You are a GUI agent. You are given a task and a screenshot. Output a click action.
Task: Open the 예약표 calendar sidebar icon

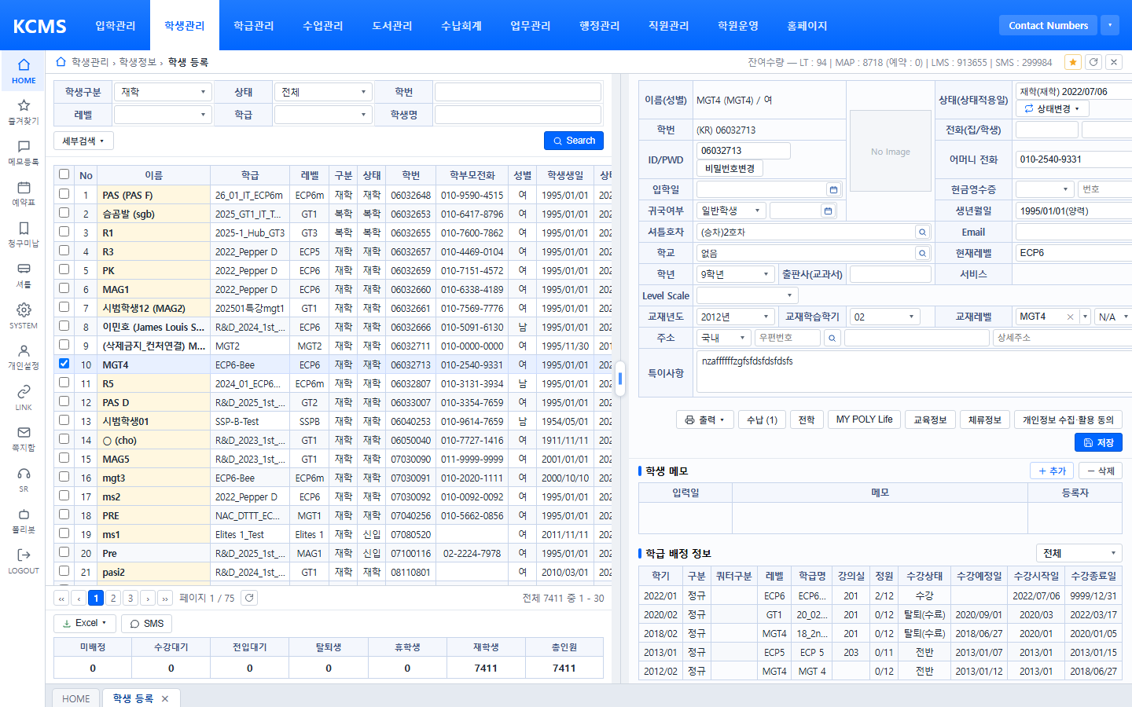point(24,193)
